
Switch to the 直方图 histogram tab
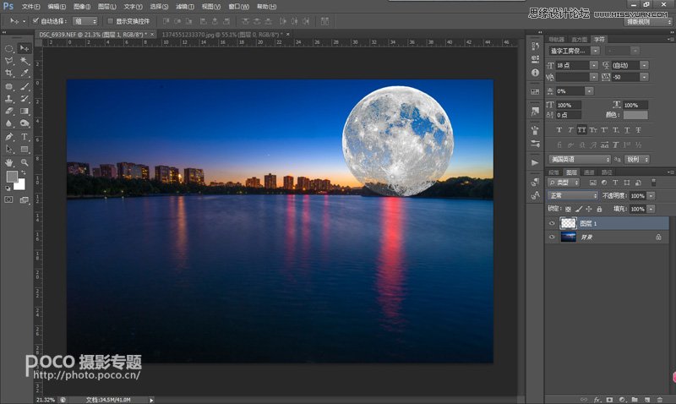coord(579,39)
